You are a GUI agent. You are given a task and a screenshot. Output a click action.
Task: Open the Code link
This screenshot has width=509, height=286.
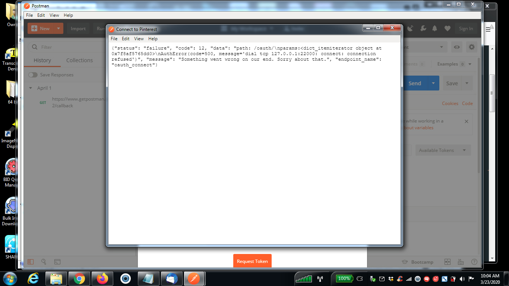467,104
